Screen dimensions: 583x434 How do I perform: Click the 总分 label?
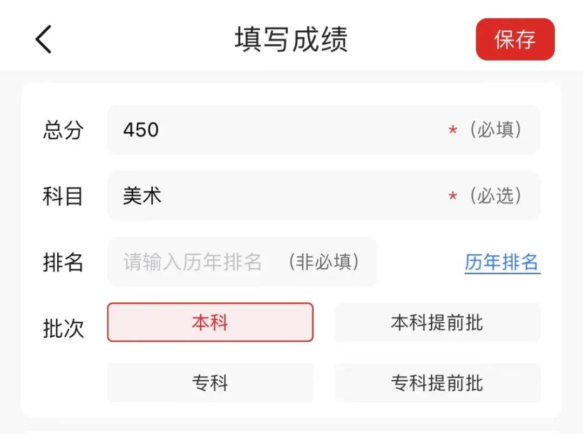(63, 130)
